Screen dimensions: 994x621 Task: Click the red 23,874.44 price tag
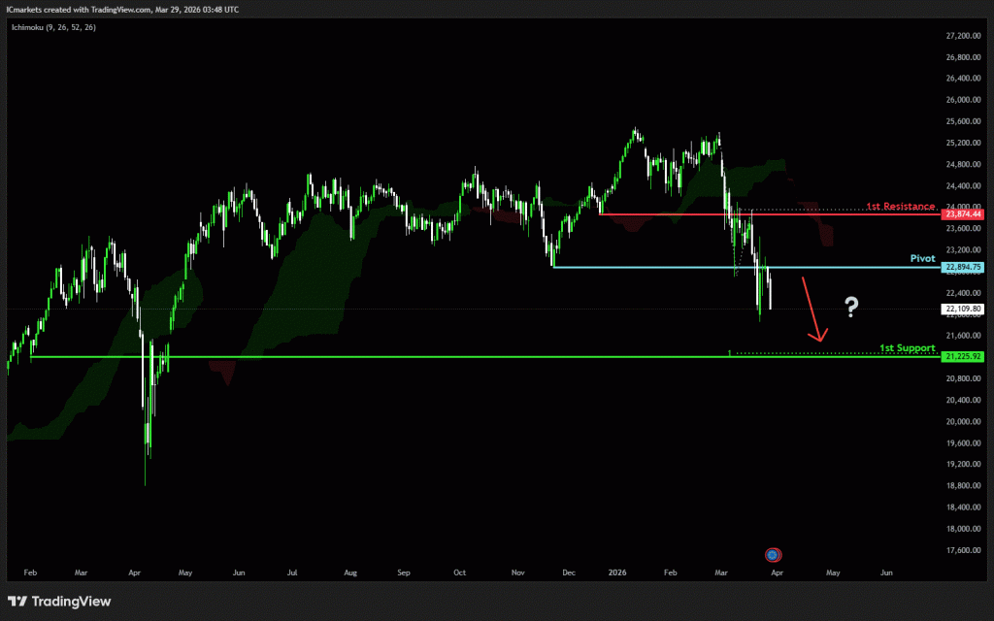click(962, 213)
